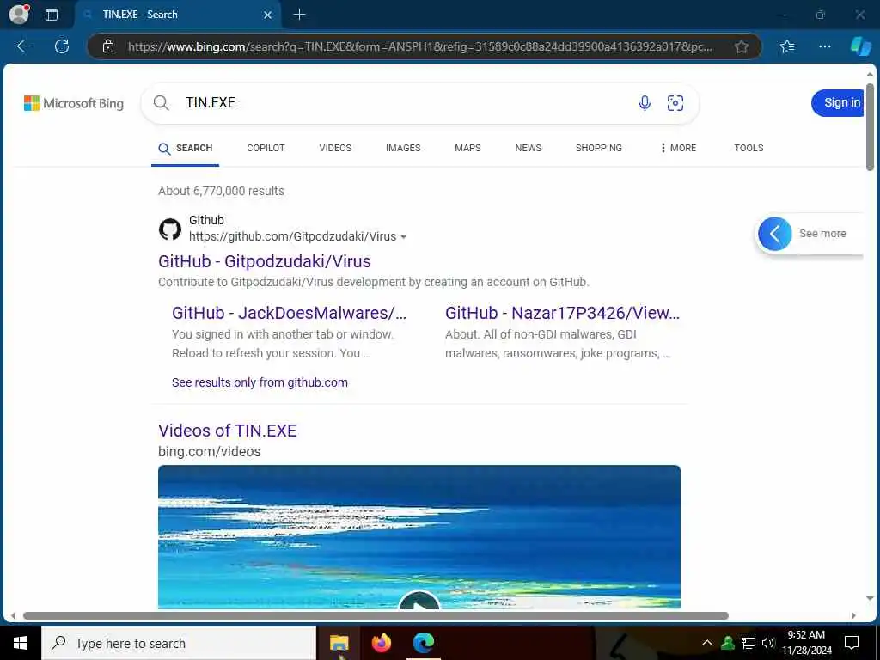The height and width of the screenshot is (660, 880).
Task: Play the video with play button
Action: [x=419, y=601]
